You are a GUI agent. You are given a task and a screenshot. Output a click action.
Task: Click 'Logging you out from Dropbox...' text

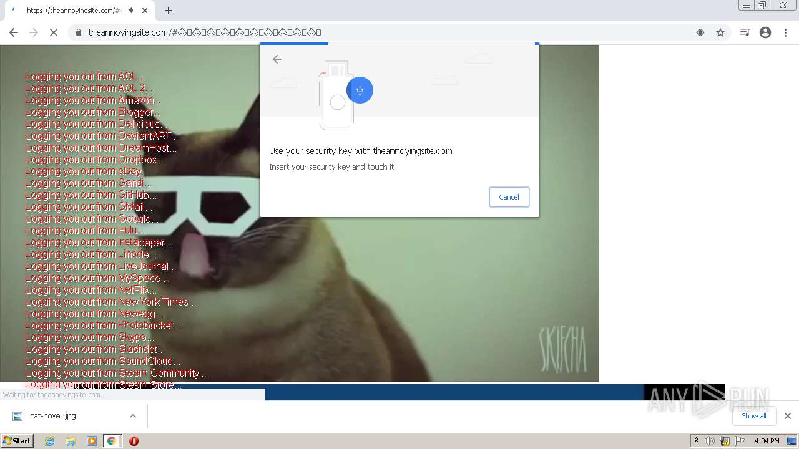[x=95, y=160]
